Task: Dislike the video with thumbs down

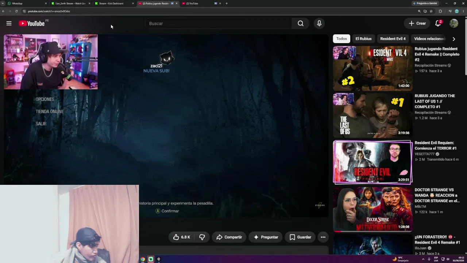Action: 202,237
